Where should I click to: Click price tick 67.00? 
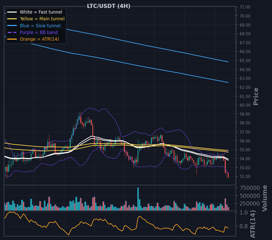coord(245,43)
